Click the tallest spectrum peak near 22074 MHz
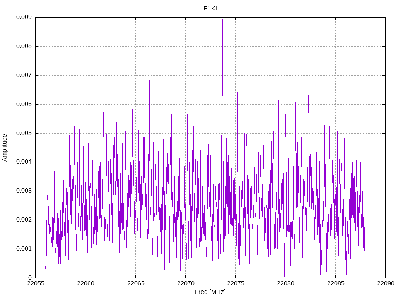The image size is (396, 297). coord(222,20)
